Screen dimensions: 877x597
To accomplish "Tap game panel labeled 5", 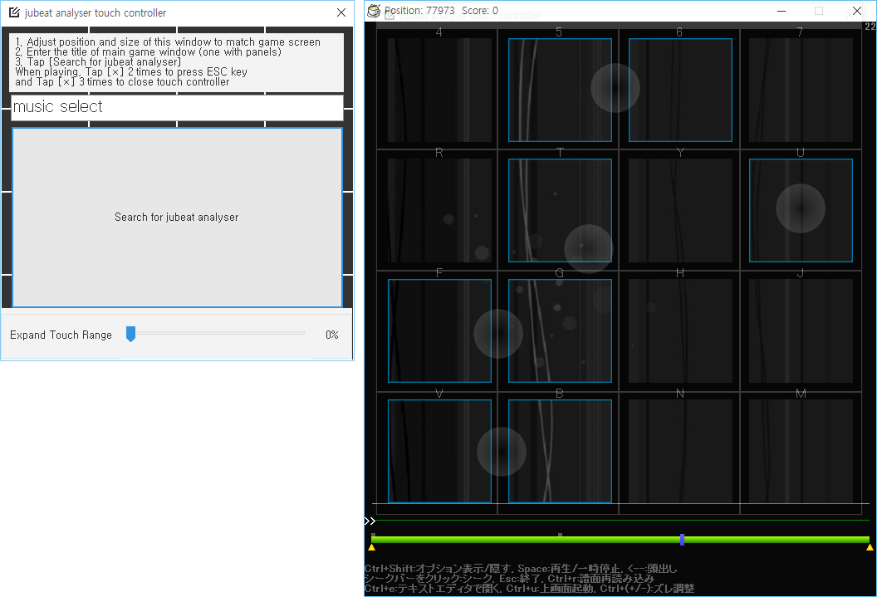I will [560, 90].
